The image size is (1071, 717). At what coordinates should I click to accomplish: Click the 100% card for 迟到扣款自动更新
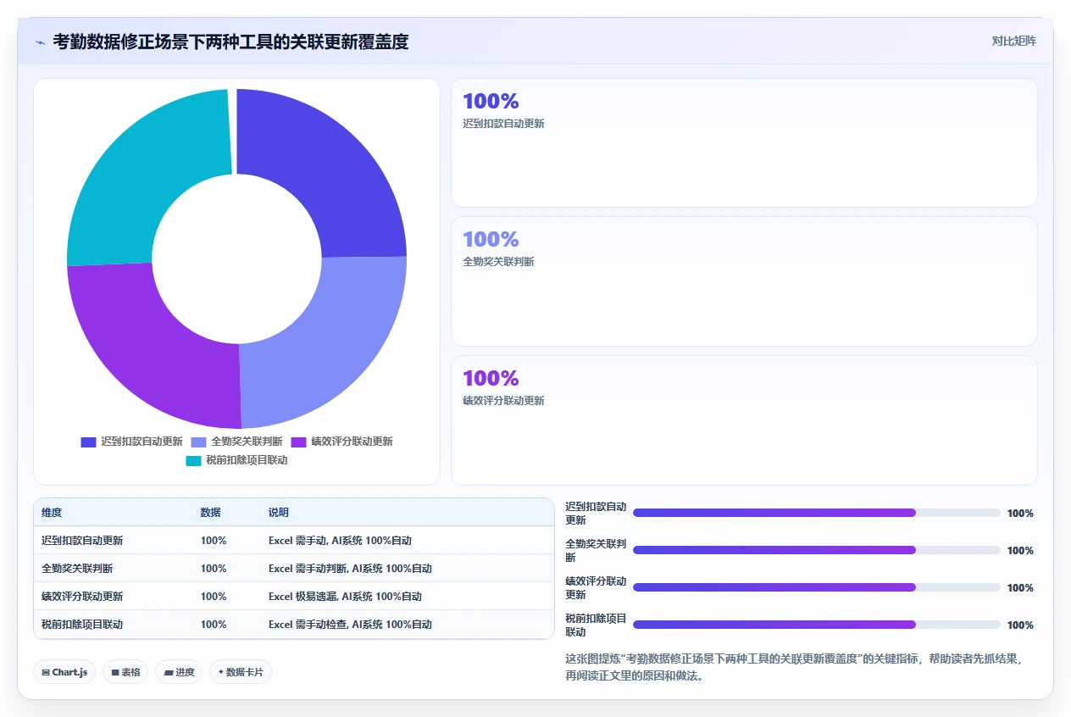pyautogui.click(x=744, y=142)
